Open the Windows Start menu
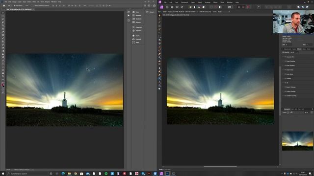 3,174
